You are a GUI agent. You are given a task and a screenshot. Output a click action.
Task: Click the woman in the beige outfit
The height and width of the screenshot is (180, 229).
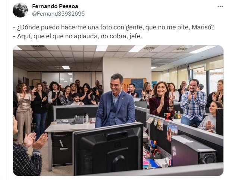coord(24,110)
